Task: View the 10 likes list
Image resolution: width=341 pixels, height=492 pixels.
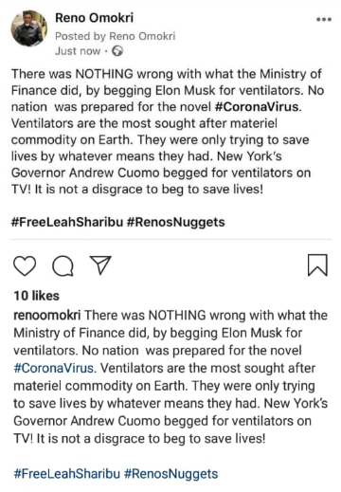Action: (x=37, y=296)
